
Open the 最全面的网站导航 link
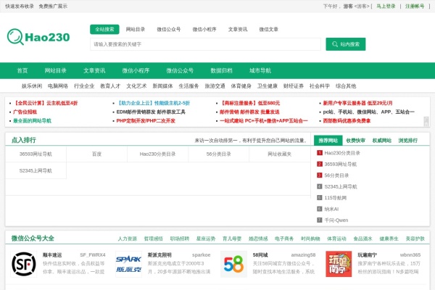pos(32,121)
